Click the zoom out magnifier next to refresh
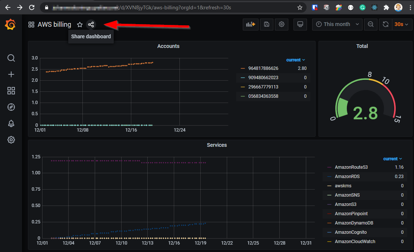This screenshot has width=414, height=252. pos(371,24)
